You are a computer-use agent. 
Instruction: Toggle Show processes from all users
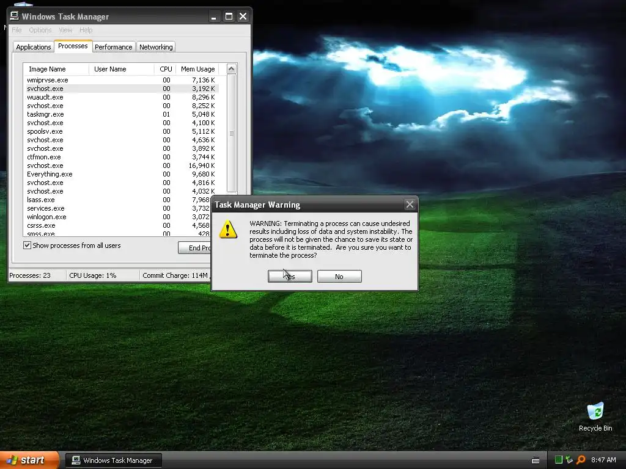[x=27, y=245]
